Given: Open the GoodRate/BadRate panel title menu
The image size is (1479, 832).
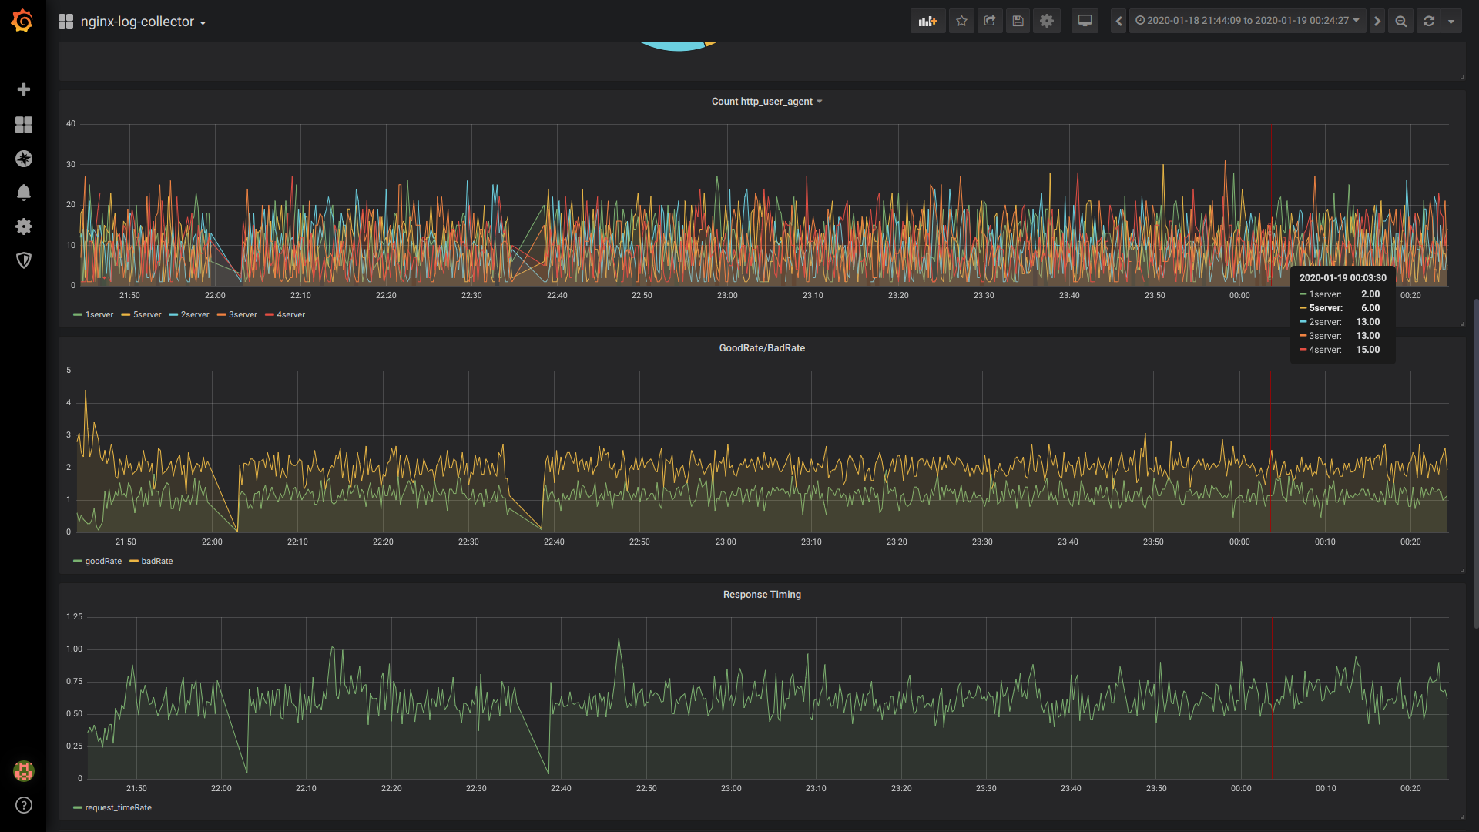Looking at the screenshot, I should (x=762, y=348).
